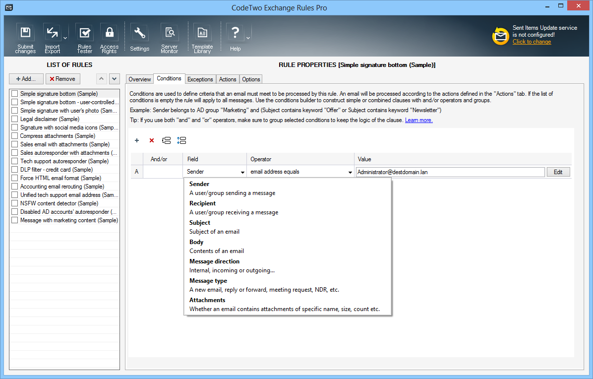The height and width of the screenshot is (379, 593).
Task: Add a new condition with plus icon
Action: tap(137, 140)
